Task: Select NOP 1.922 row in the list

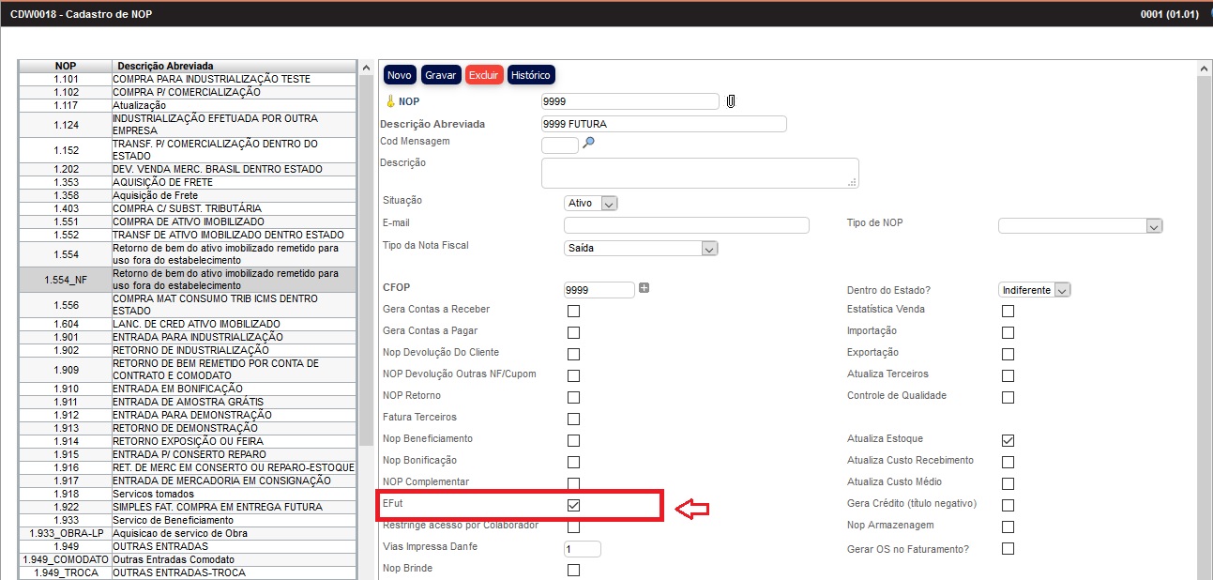Action: [188, 507]
